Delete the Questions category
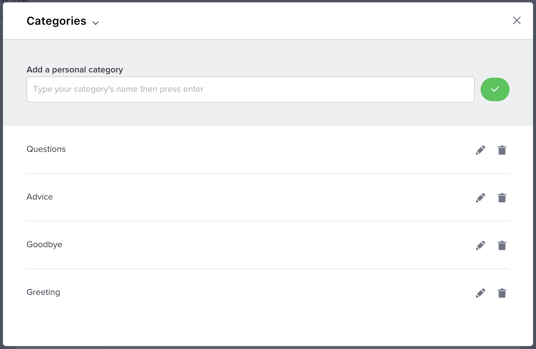Image resolution: width=536 pixels, height=349 pixels. 502,150
